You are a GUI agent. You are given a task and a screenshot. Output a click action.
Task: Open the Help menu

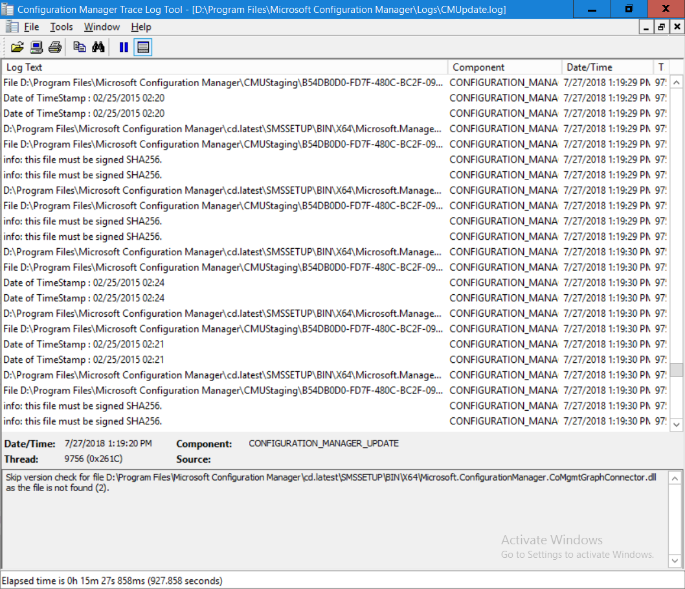pyautogui.click(x=140, y=27)
